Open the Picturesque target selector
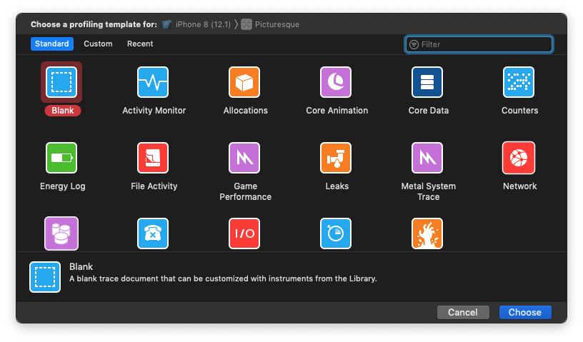The width and height of the screenshot is (583, 342). coord(271,24)
